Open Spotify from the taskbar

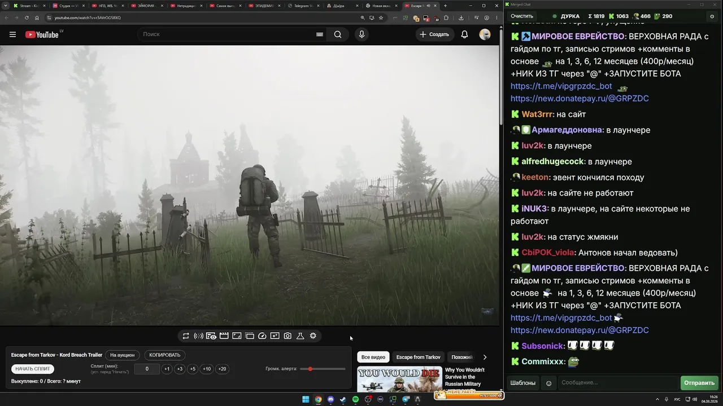pyautogui.click(x=355, y=399)
